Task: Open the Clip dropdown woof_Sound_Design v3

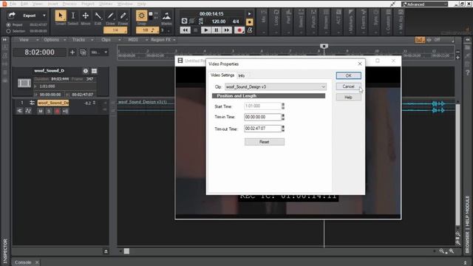Action: click(276, 87)
